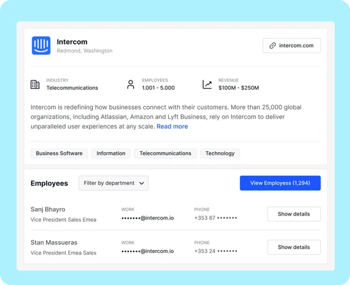Click the Intercom company logo
The height and width of the screenshot is (285, 350).
click(x=41, y=45)
